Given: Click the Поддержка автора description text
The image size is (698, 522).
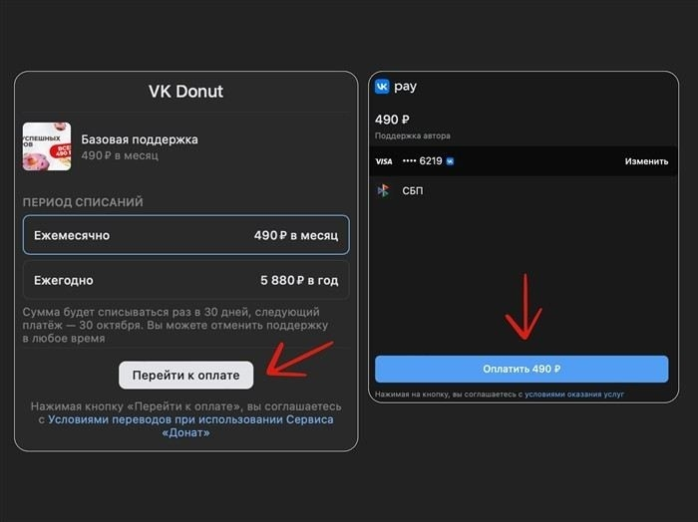Looking at the screenshot, I should point(412,135).
